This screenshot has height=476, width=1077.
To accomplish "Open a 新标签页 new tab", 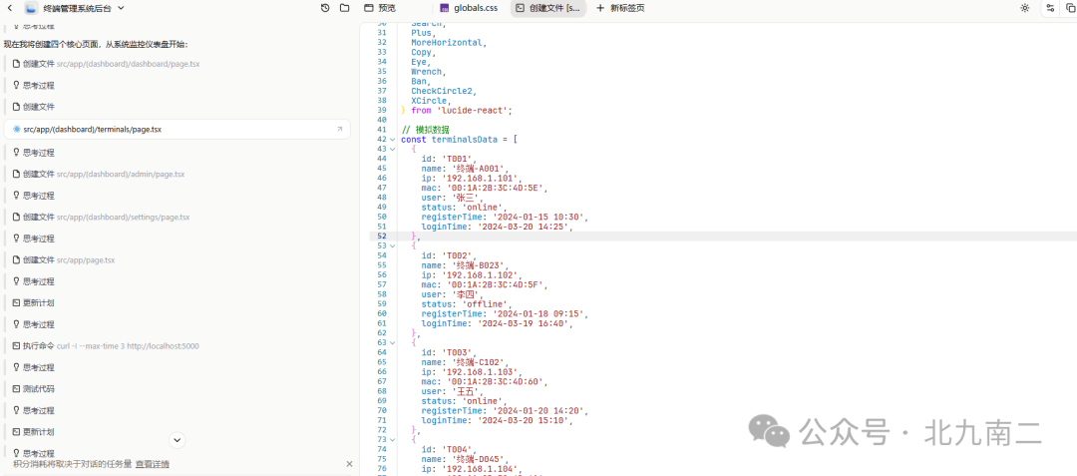I will pos(620,8).
